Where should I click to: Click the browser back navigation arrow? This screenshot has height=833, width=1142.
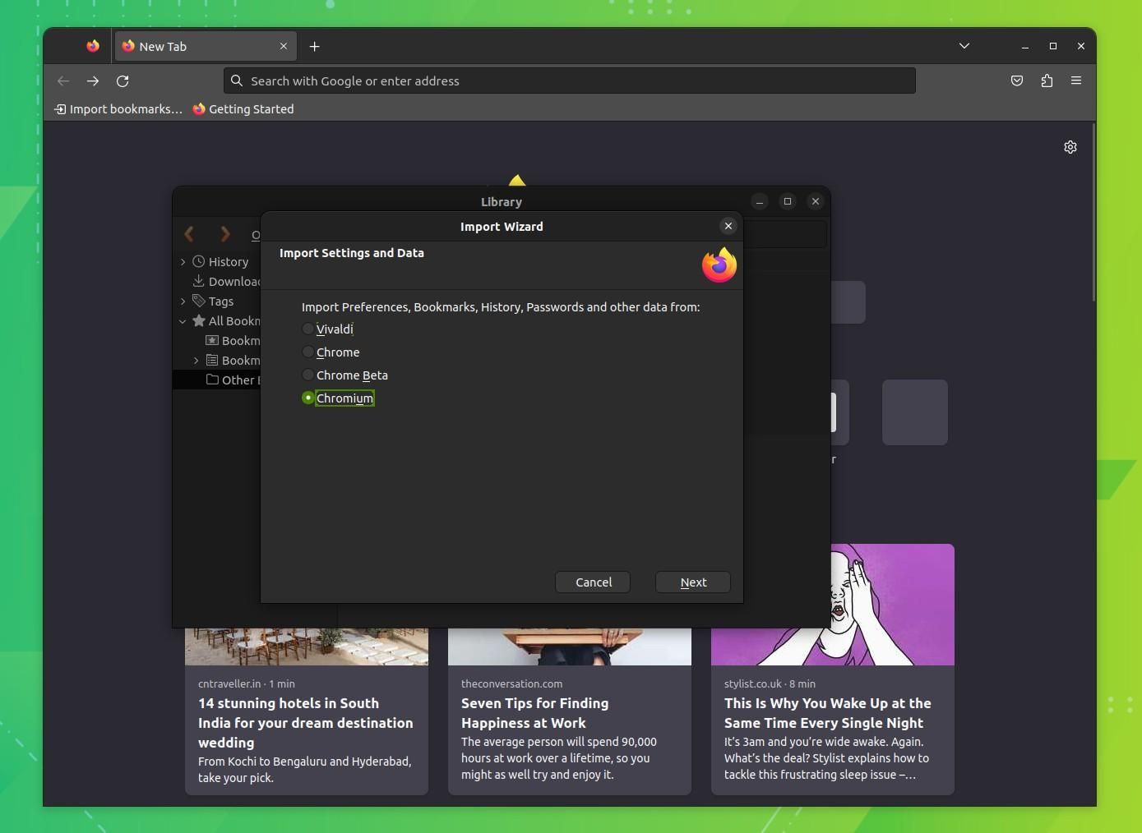pyautogui.click(x=63, y=81)
